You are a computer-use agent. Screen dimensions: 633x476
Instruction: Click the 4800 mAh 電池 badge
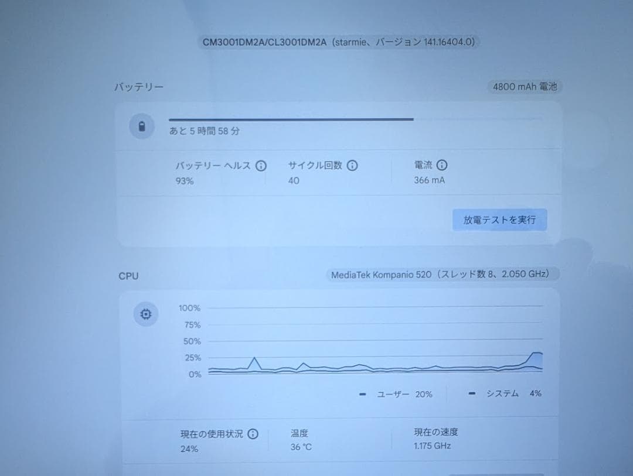click(525, 86)
